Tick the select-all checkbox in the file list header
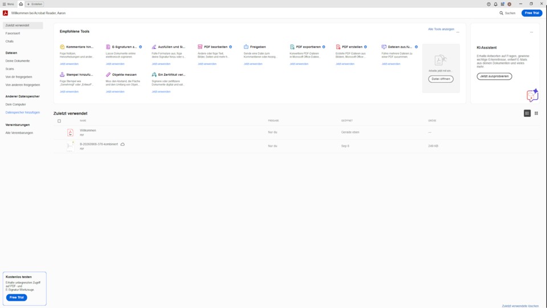The image size is (547, 308). click(x=59, y=121)
